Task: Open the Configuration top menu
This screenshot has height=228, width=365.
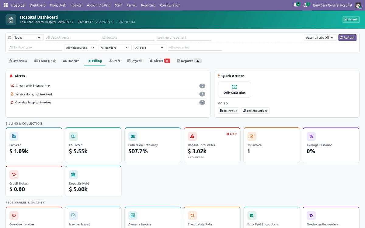Action: pos(170,5)
